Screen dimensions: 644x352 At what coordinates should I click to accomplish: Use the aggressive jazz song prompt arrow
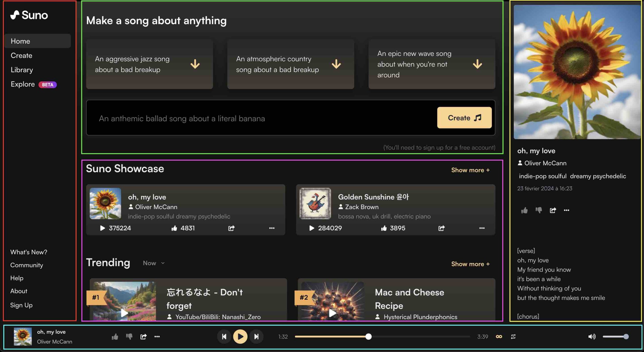point(195,64)
